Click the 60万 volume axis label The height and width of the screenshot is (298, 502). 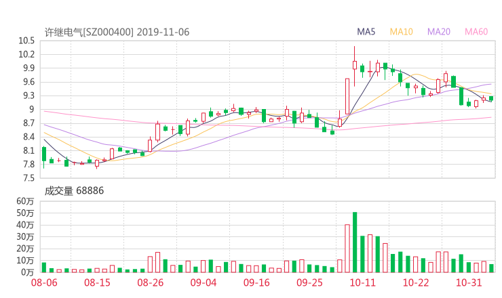coord(25,201)
